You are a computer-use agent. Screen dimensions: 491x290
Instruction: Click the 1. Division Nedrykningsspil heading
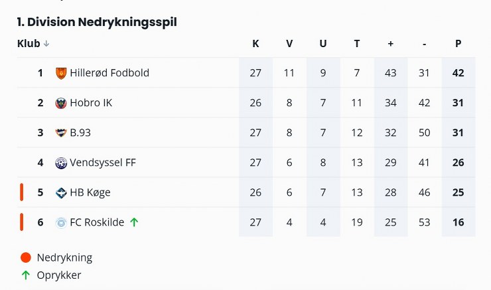pos(97,22)
